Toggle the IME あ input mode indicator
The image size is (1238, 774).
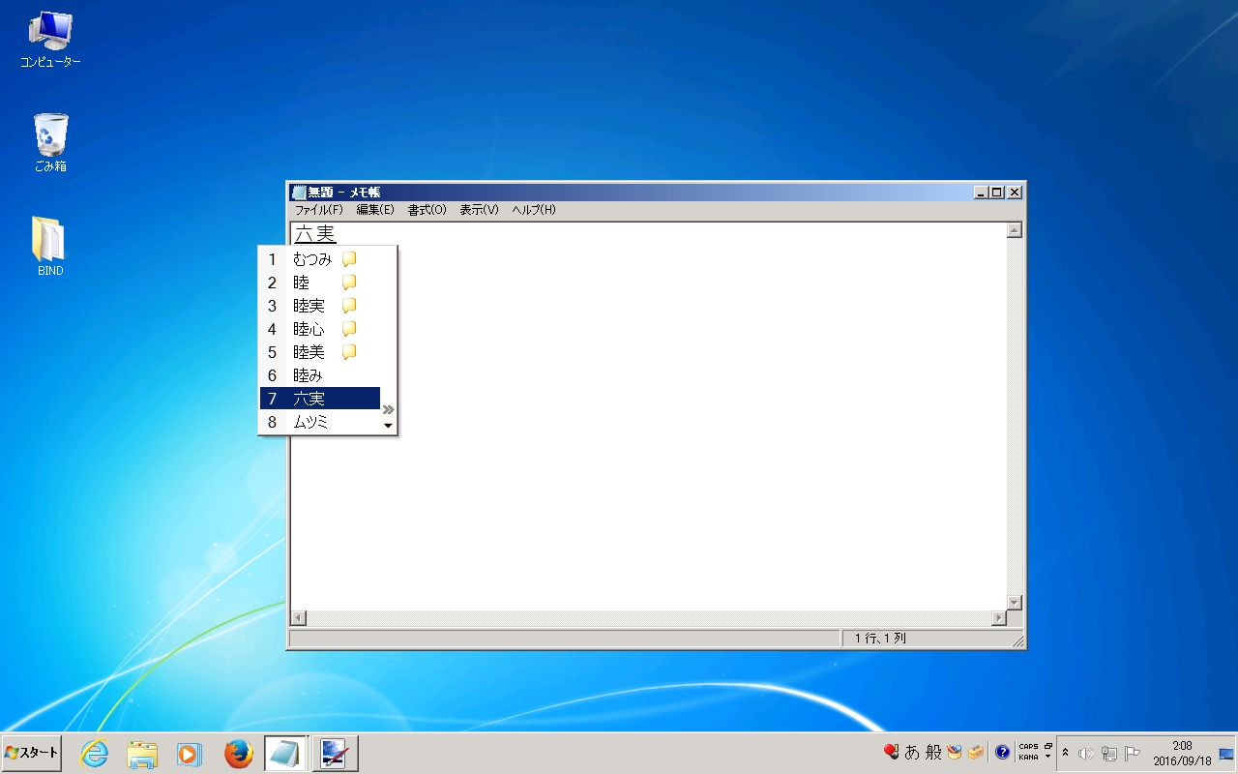pyautogui.click(x=912, y=752)
